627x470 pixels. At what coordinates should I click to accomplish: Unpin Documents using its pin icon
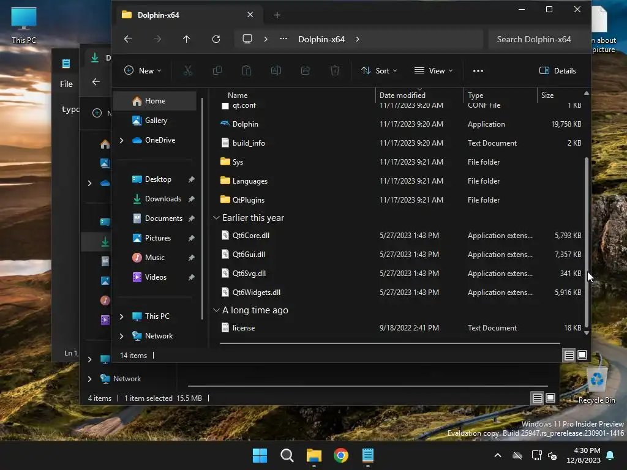tap(192, 218)
